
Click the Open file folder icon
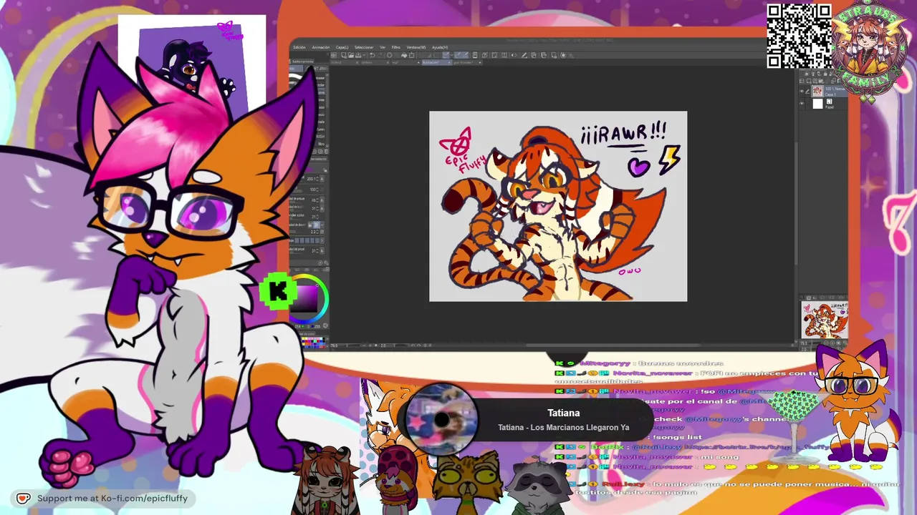tap(352, 55)
